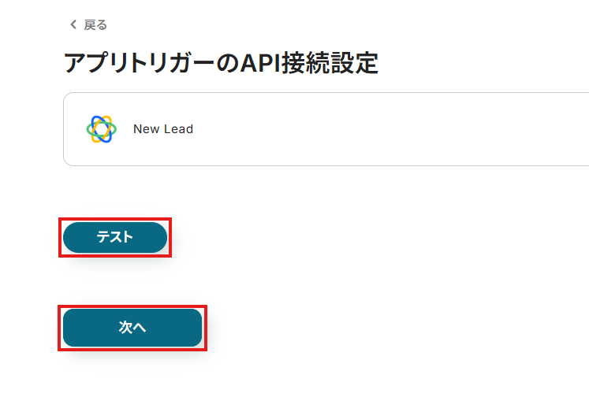Click the アプリトリガーのAPI接続設定 page heading
The image size is (589, 397).
[221, 63]
